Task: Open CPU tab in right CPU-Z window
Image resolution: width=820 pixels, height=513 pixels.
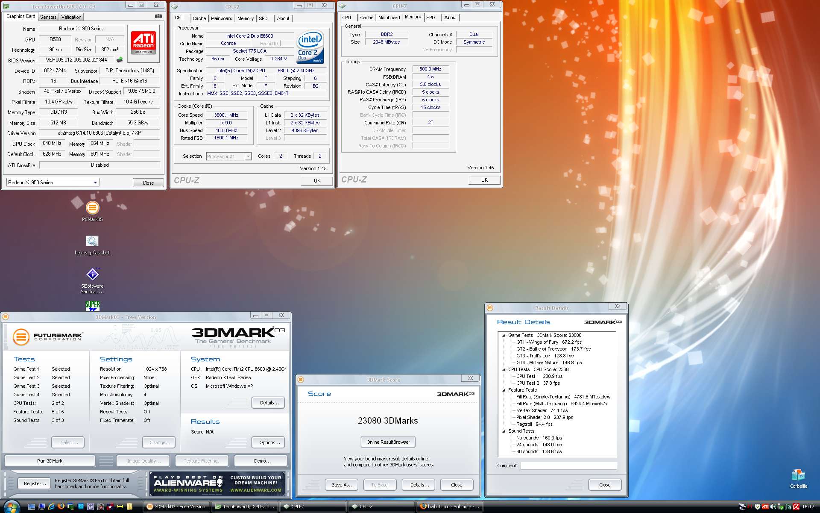Action: tap(346, 18)
